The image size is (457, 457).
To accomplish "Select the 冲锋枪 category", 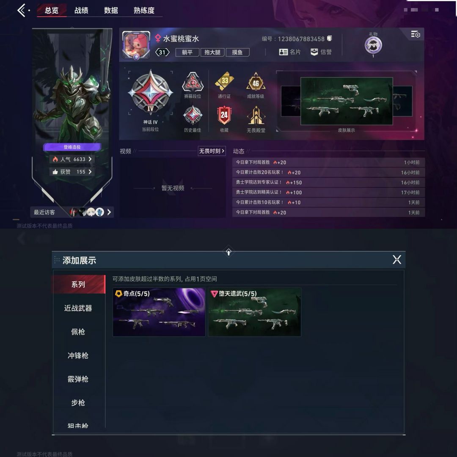I will [78, 355].
